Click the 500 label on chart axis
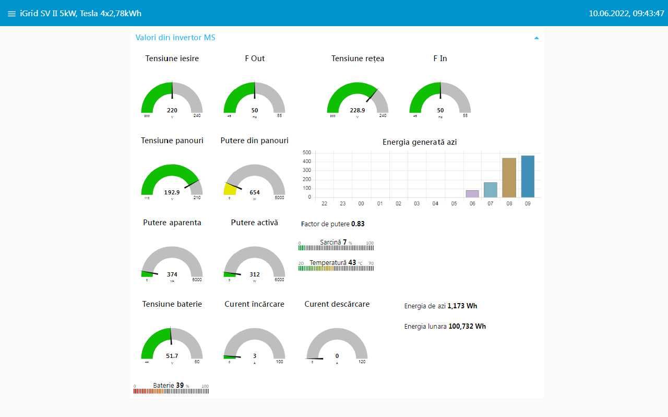 pyautogui.click(x=307, y=153)
